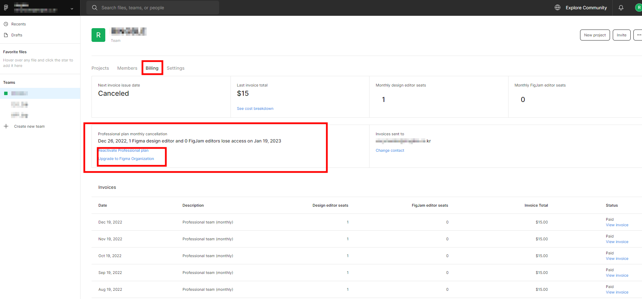
Task: Click Create new team
Action: tap(29, 126)
